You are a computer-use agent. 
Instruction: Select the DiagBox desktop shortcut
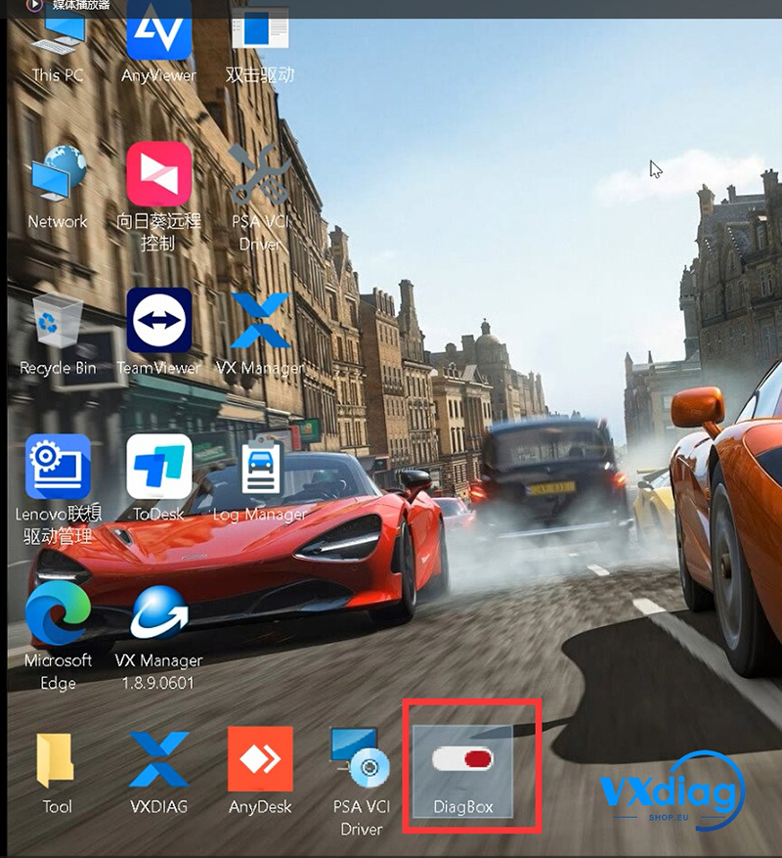pos(462,771)
